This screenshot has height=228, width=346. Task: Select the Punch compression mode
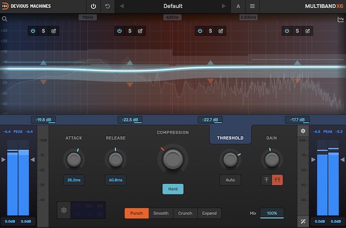pos(136,213)
